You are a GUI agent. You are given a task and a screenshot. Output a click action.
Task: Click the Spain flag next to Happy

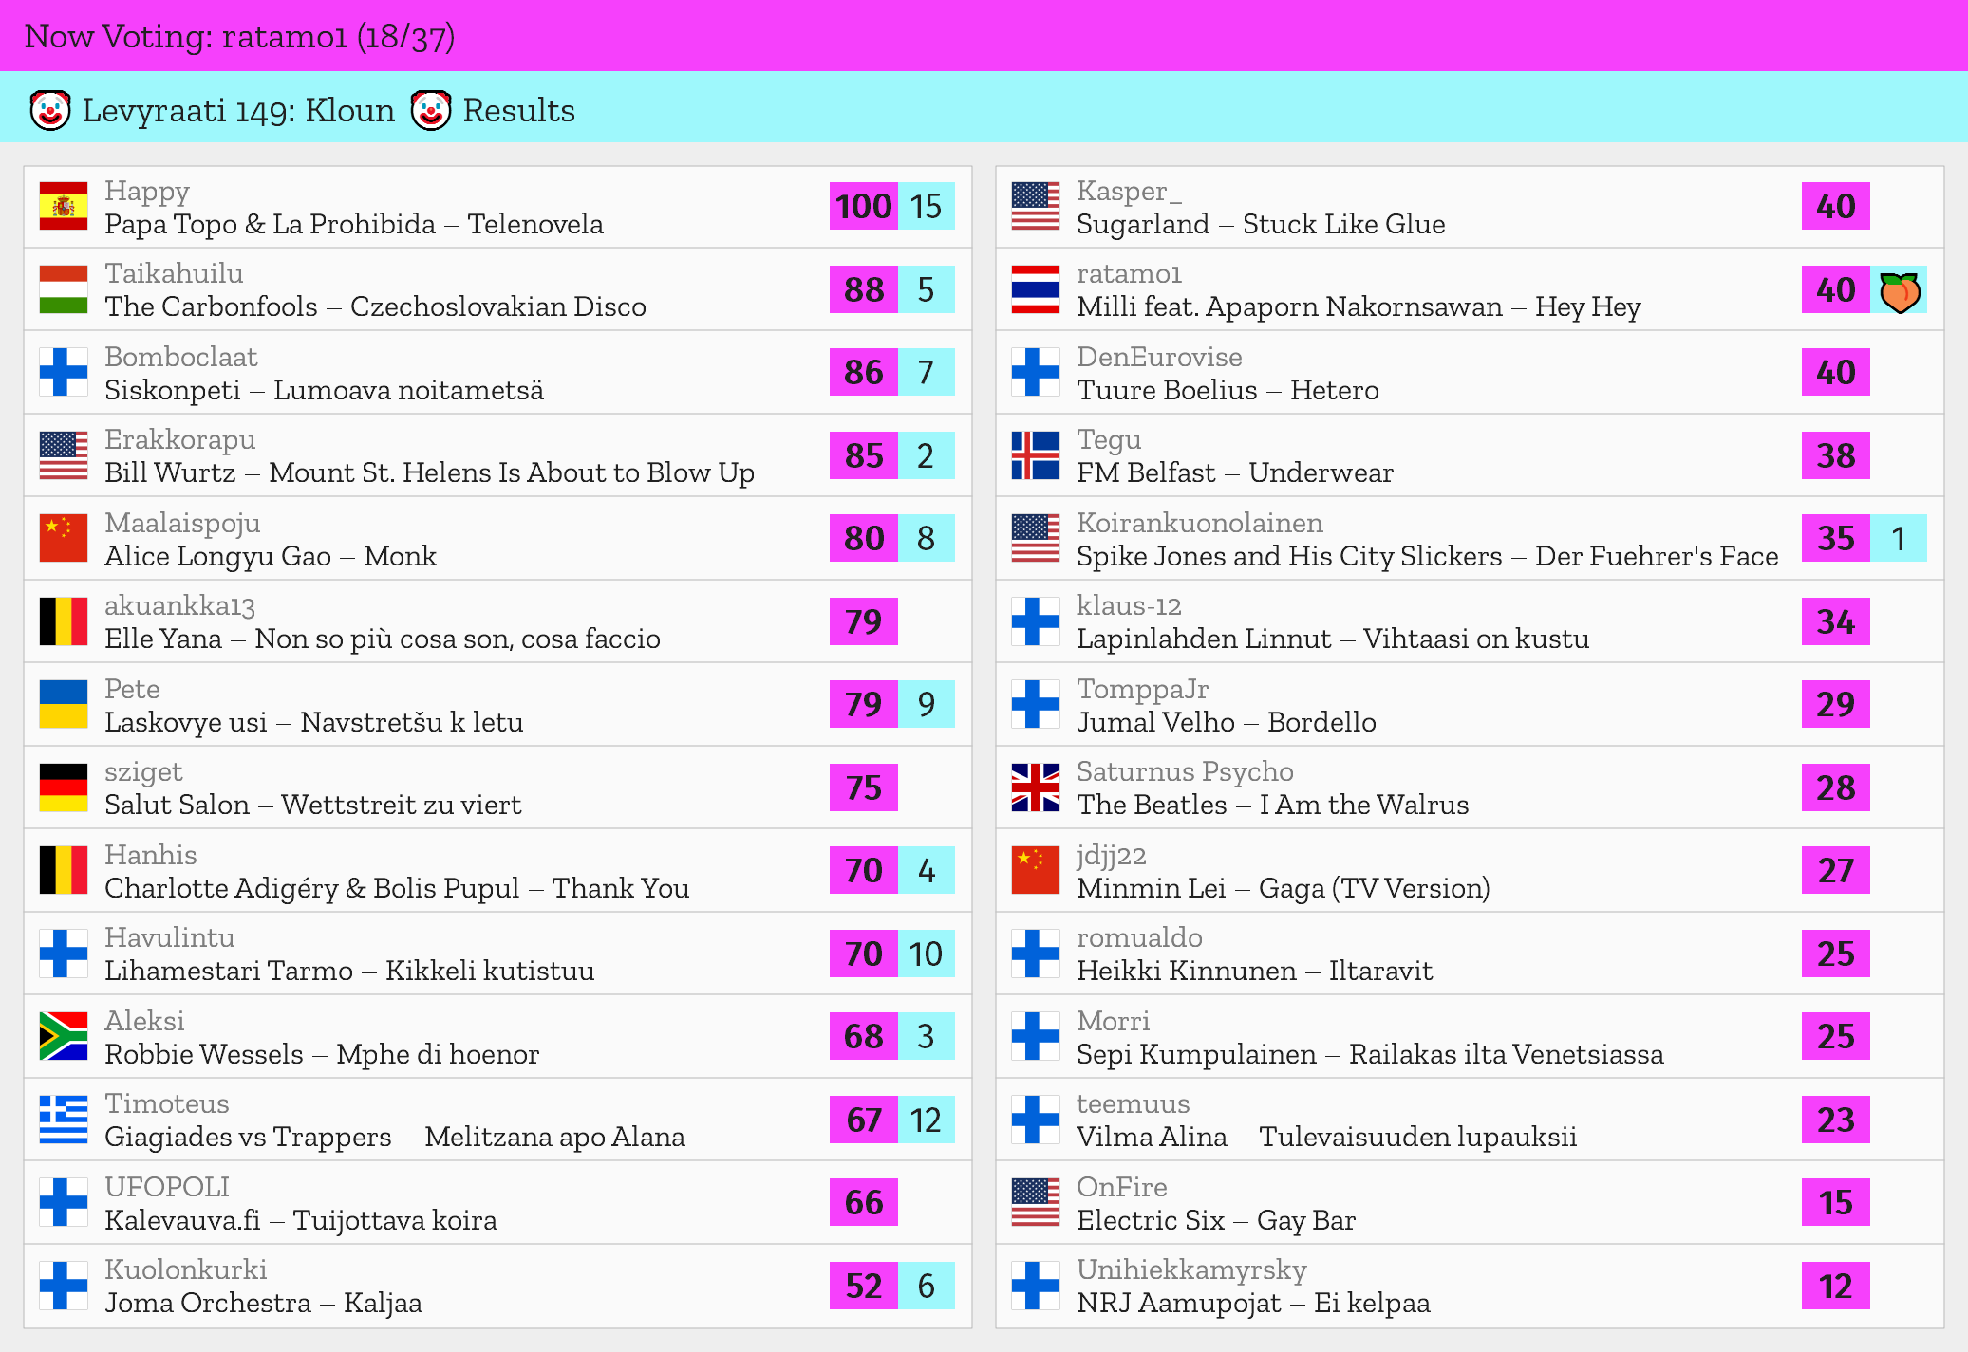pos(64,207)
